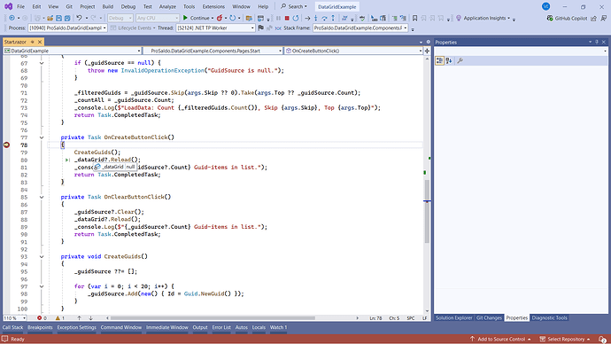Open the Analyze menu
The image size is (611, 344).
[x=167, y=6]
